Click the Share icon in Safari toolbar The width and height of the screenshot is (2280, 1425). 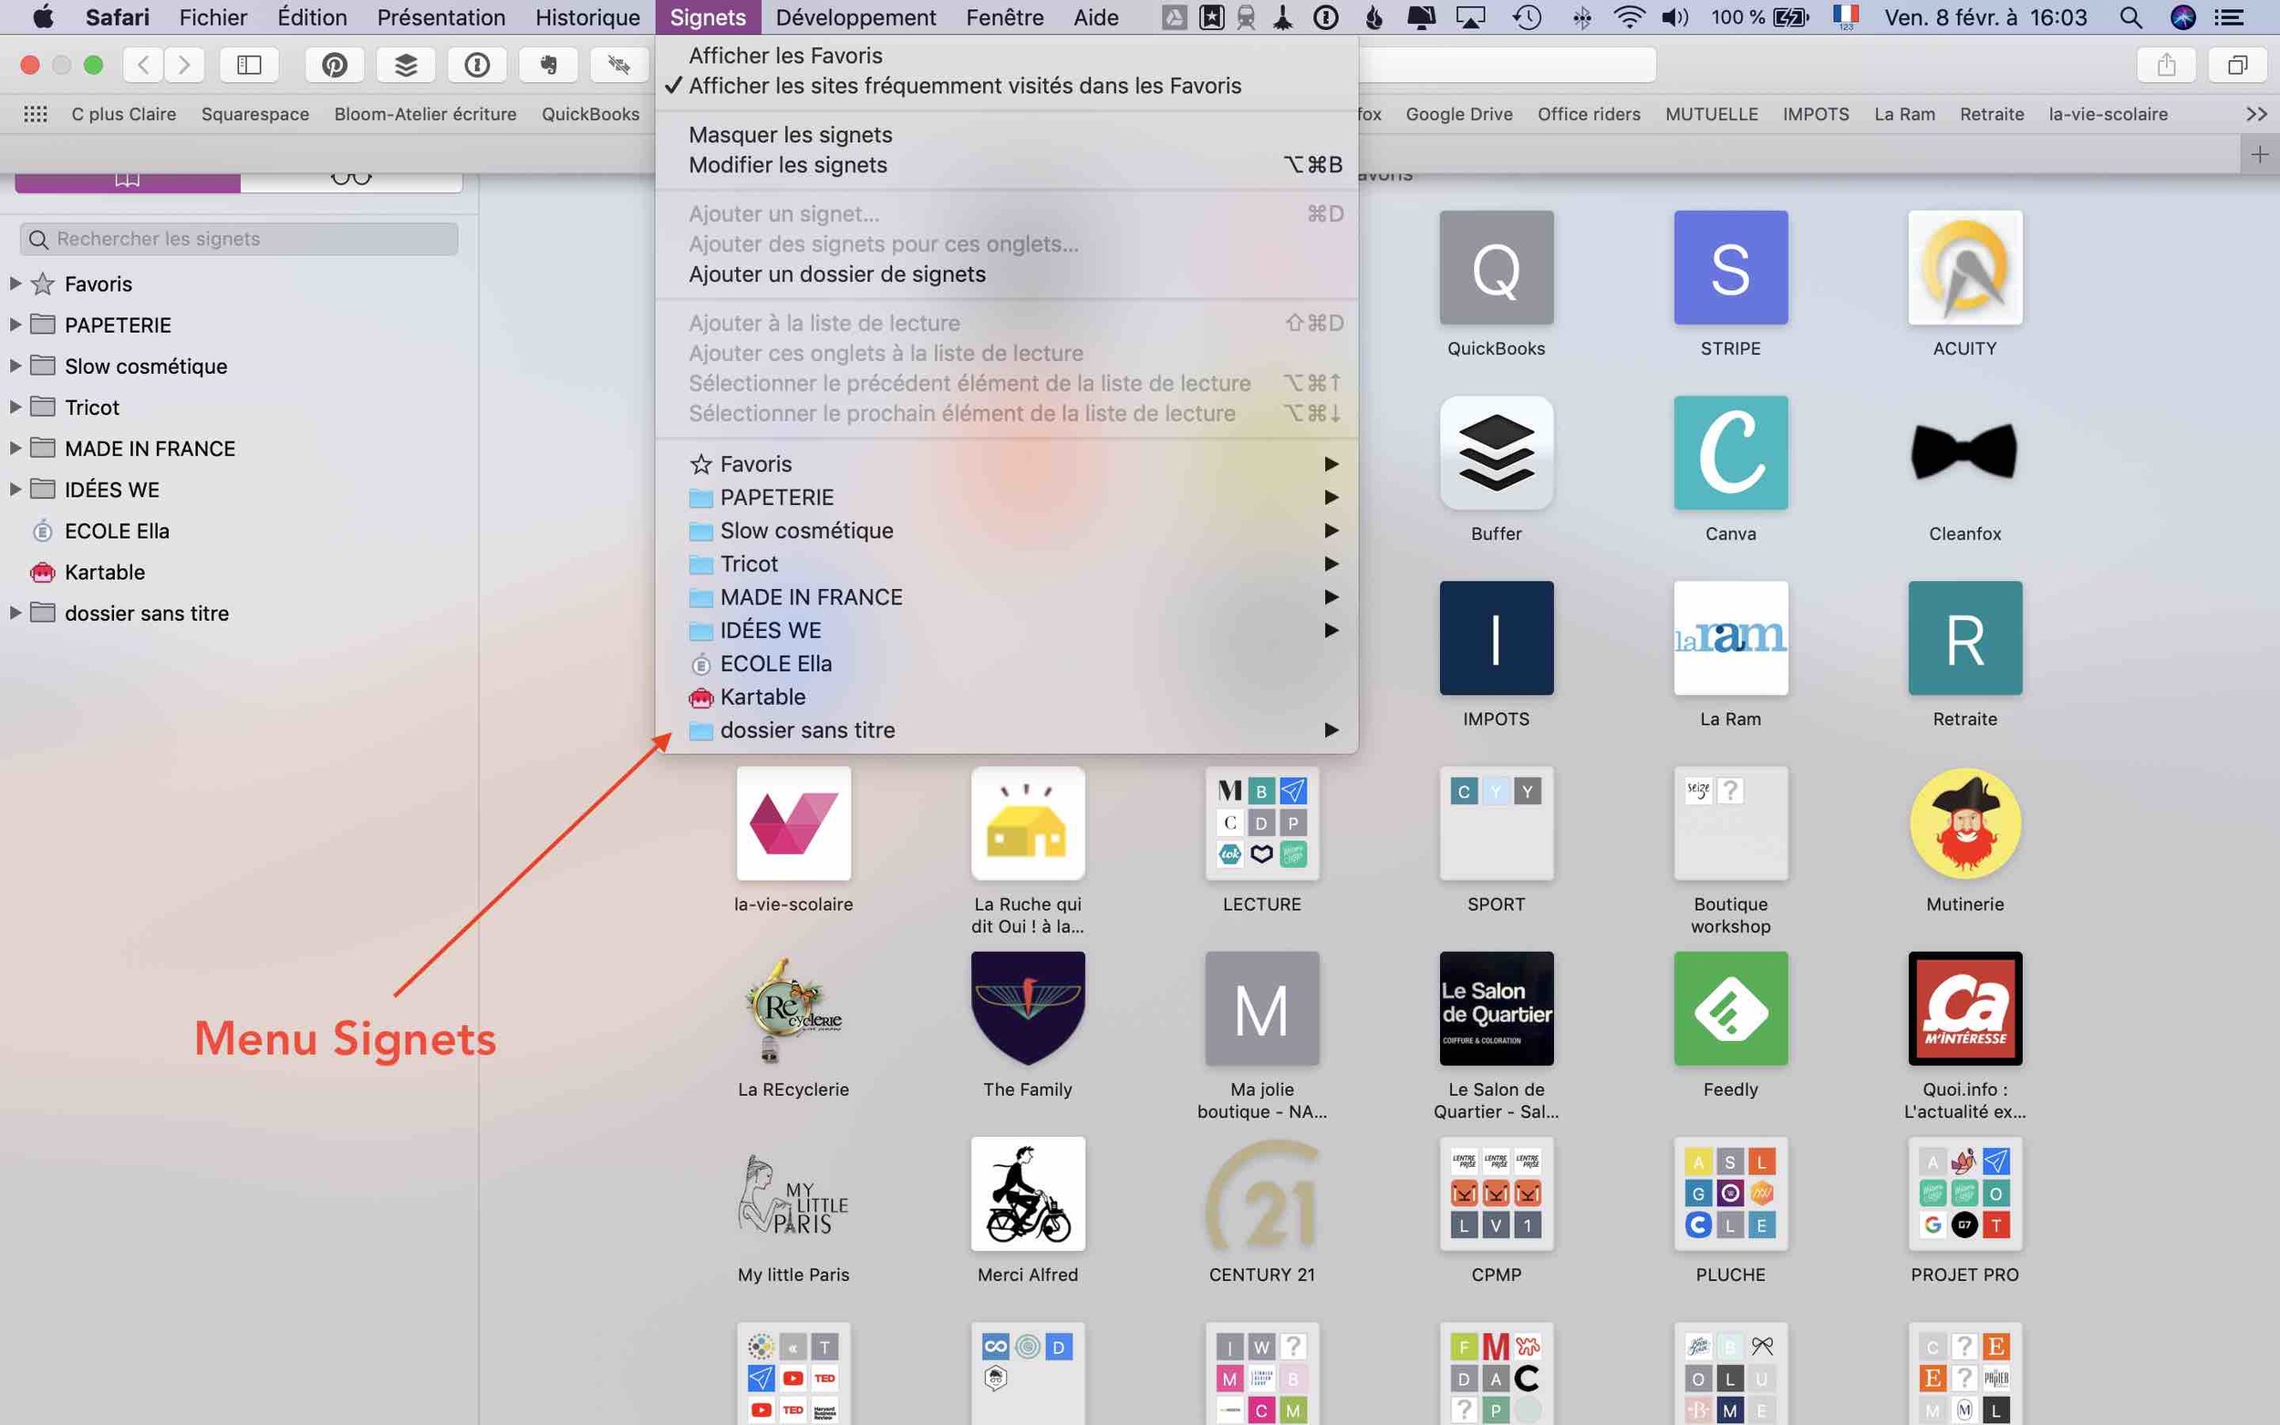[x=2166, y=65]
